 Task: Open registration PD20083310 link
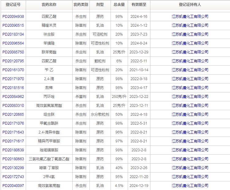point(13,106)
